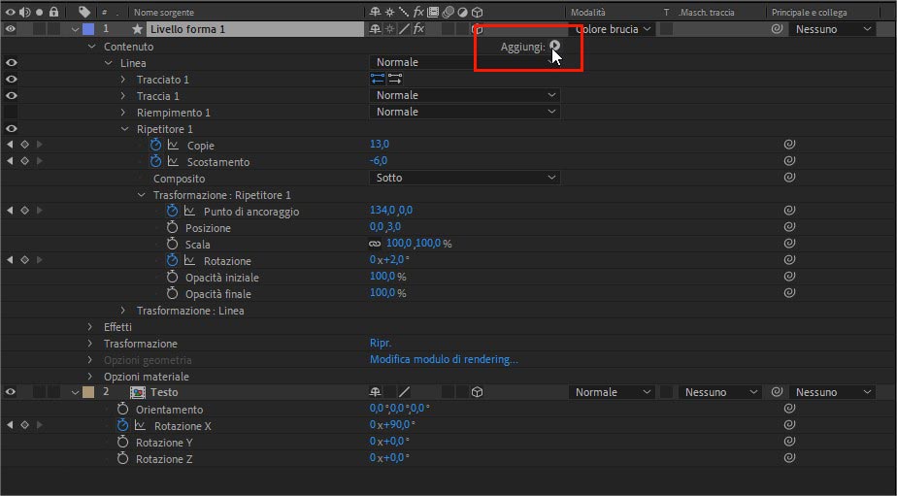
Task: Click the Aggiungi arrow button
Action: point(554,46)
